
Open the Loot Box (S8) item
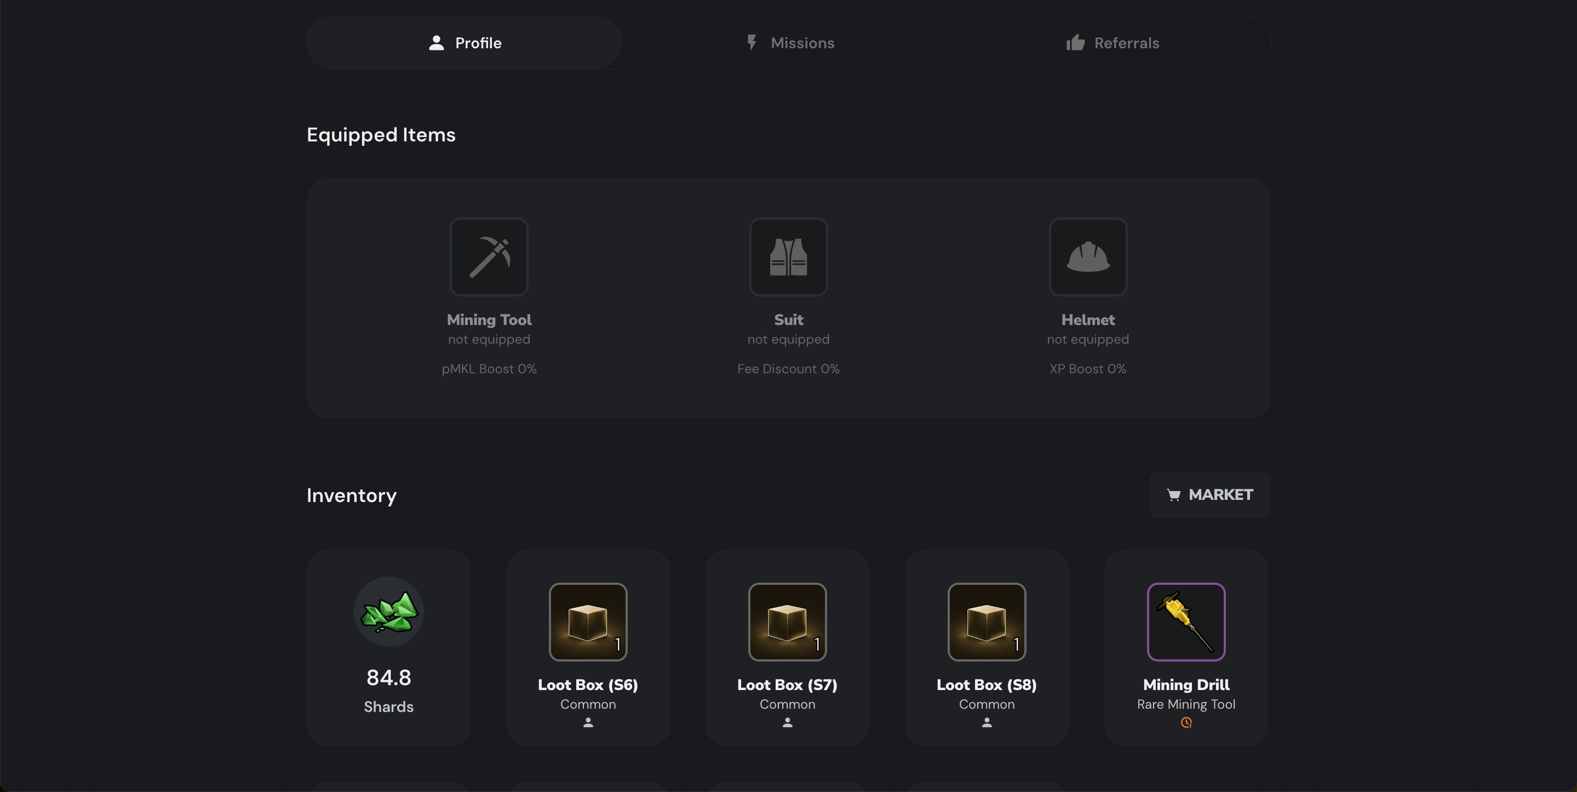coord(986,622)
